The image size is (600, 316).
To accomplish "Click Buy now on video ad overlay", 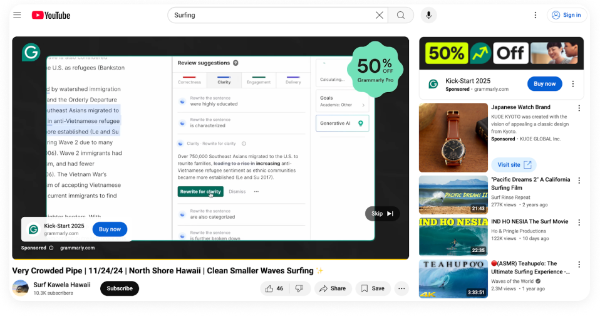I will [x=110, y=229].
